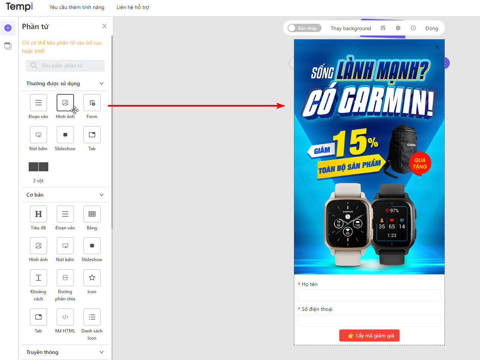Image resolution: width=480 pixels, height=360 pixels.
Task: Select the Bảng table element
Action: point(92,214)
